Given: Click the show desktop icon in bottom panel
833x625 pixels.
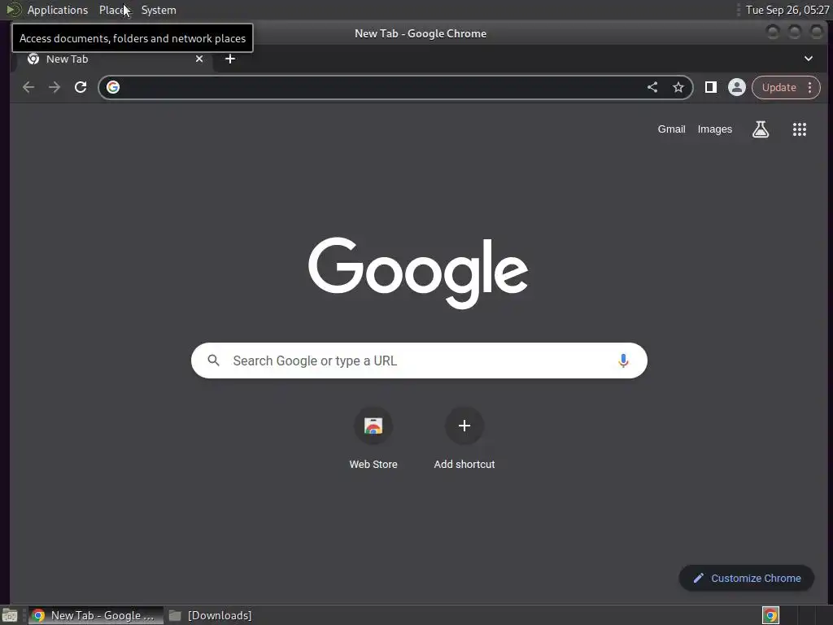Looking at the screenshot, I should 10,615.
